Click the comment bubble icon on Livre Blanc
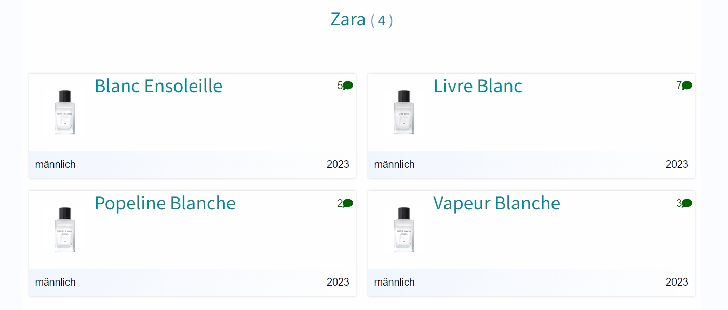The width and height of the screenshot is (728, 310). tap(687, 86)
